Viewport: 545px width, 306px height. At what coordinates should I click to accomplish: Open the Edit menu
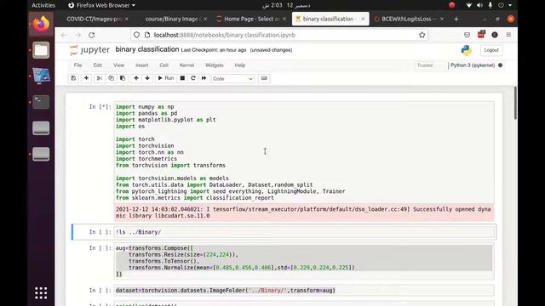98,65
